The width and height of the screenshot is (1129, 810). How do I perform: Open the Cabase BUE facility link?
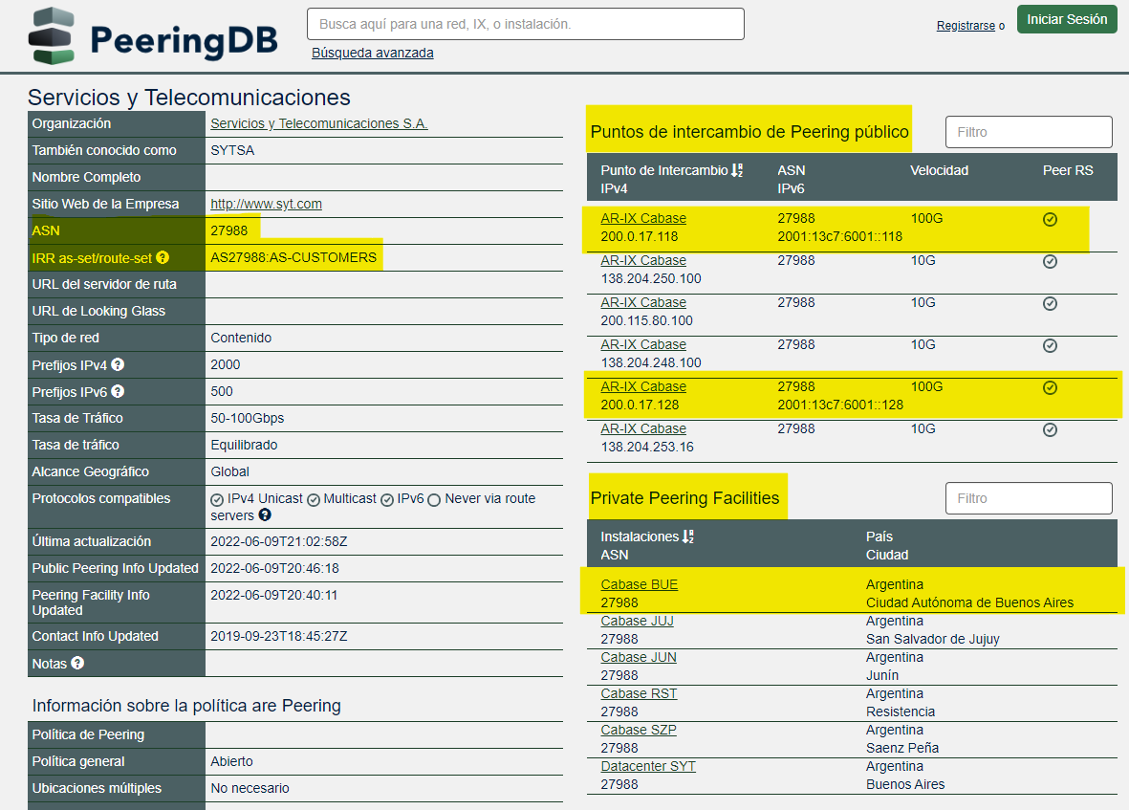639,584
